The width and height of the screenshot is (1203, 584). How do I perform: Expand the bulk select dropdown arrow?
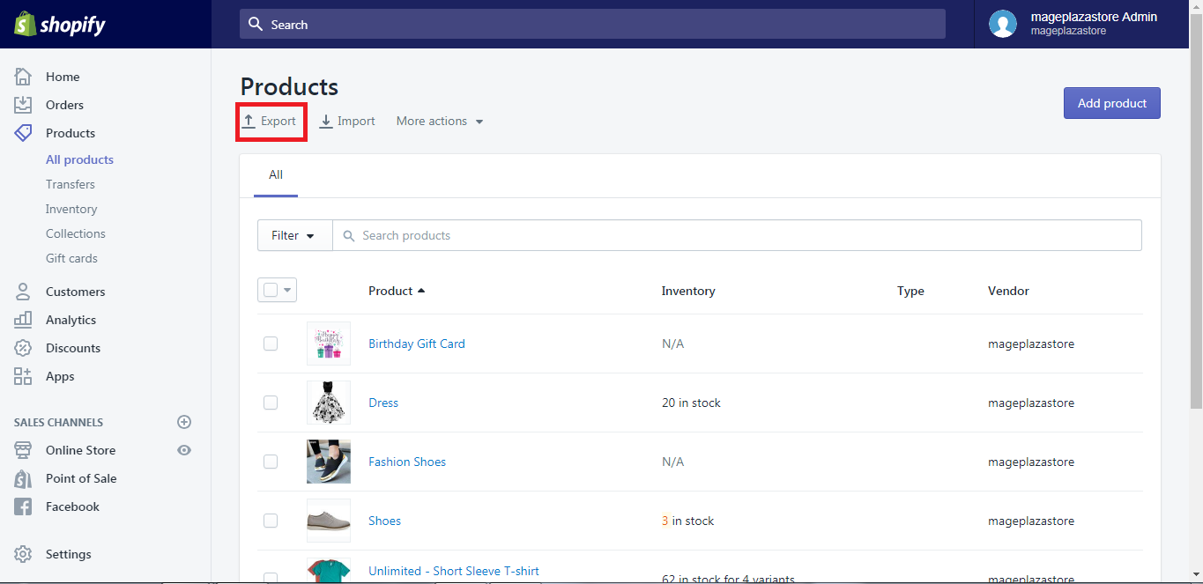click(x=287, y=290)
